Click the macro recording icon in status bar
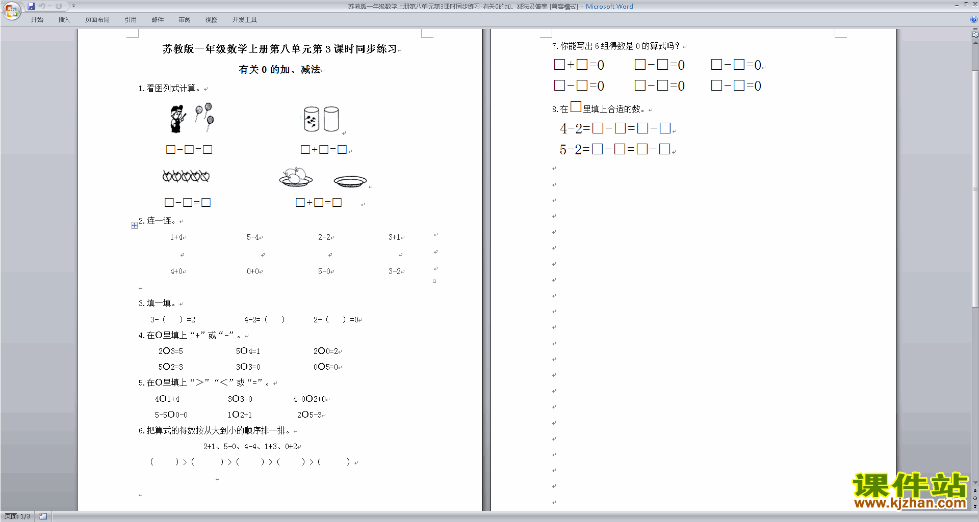Viewport: 979px width, 522px height. click(x=43, y=516)
